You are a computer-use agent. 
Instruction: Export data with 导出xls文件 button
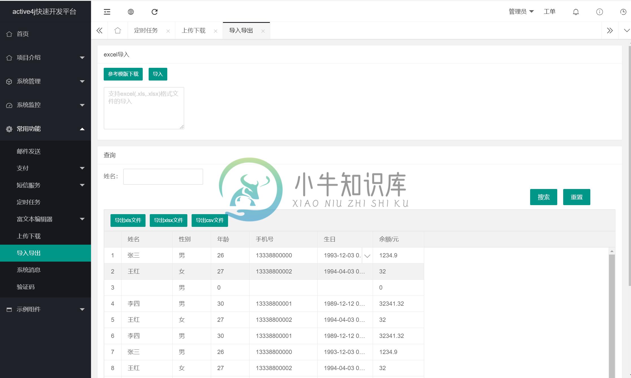pos(128,220)
